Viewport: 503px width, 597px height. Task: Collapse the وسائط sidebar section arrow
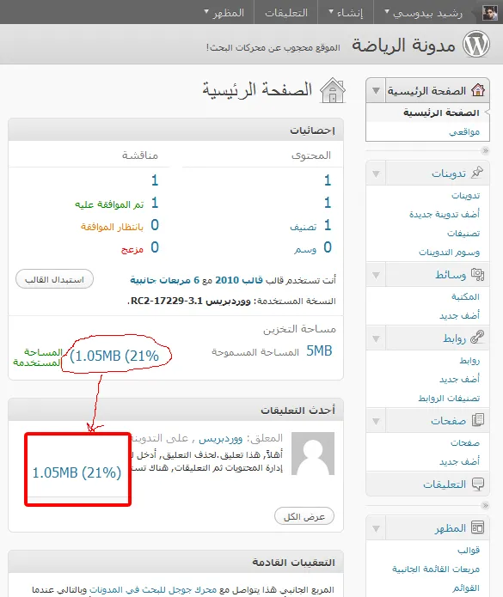tap(376, 275)
